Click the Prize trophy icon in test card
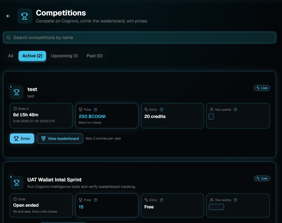This screenshot has width=282, height=223. click(x=80, y=110)
